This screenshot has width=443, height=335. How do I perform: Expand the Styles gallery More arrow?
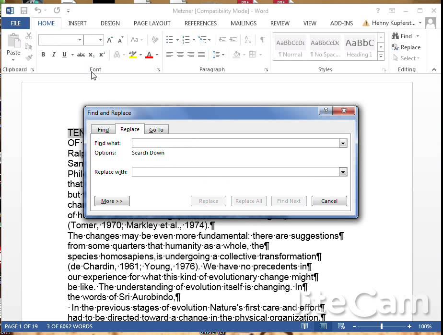(381, 56)
